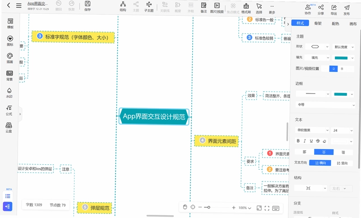Click the zoom slider handle
The image size is (361, 218).
click(x=208, y=207)
